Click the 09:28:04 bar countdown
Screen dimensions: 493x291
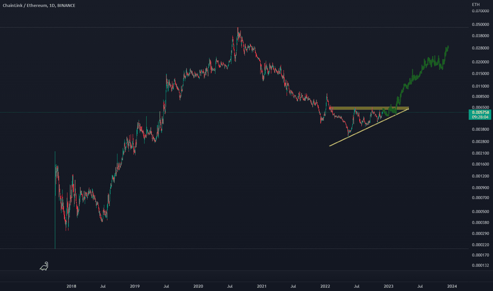(480, 117)
